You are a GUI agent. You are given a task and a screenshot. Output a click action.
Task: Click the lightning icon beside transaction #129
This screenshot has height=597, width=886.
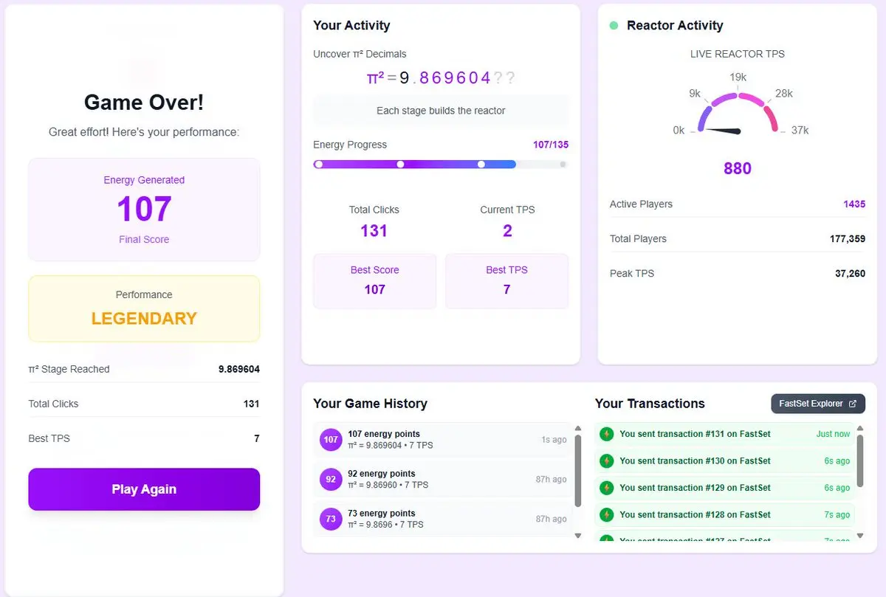(x=607, y=488)
